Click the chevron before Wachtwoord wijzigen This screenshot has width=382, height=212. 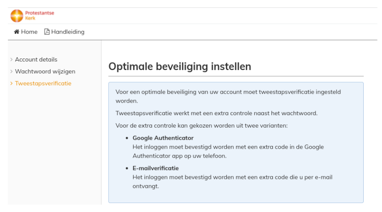pos(12,71)
